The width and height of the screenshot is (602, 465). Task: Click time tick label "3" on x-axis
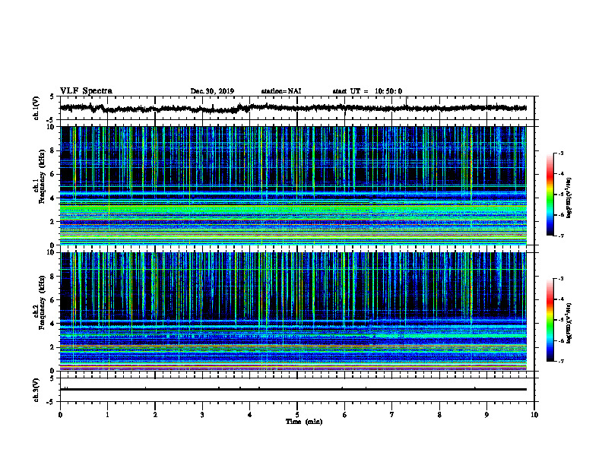coord(202,415)
